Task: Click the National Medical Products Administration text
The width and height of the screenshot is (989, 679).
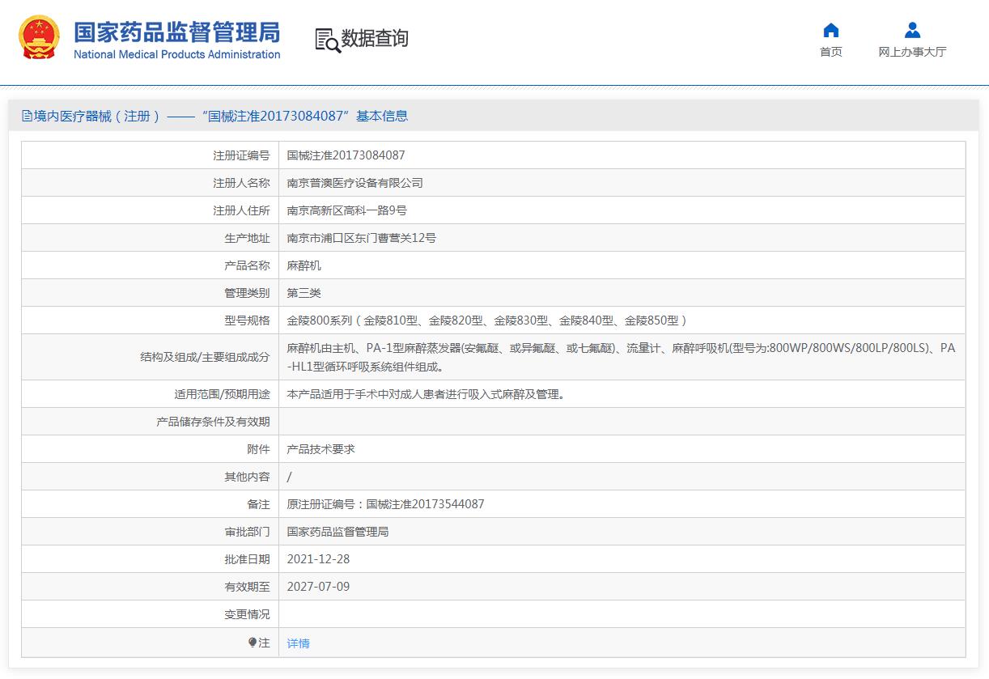Action: click(x=176, y=54)
